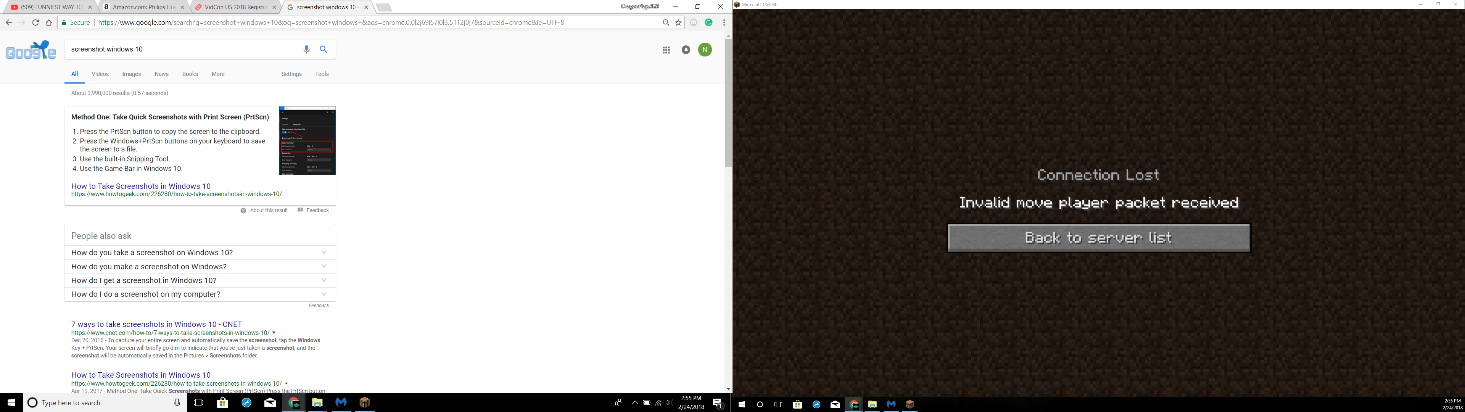Reload the page in Chrome
1465x412 pixels.
(x=35, y=23)
